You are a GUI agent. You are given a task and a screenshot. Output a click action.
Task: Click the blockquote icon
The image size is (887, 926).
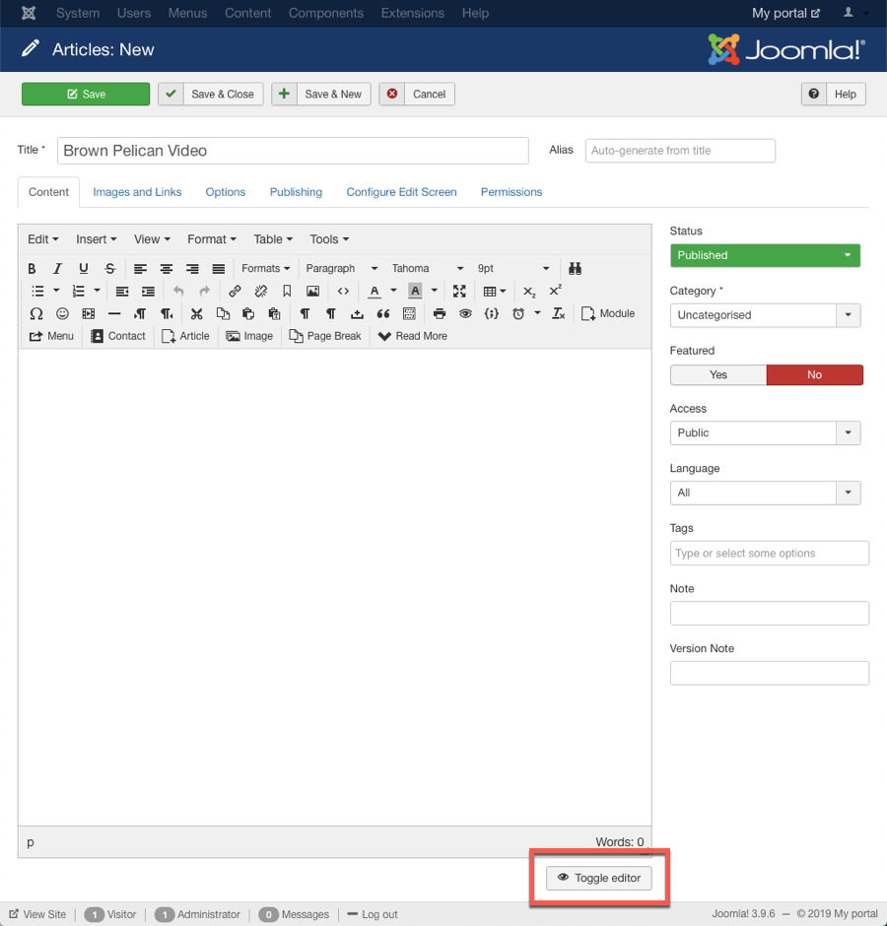(383, 313)
